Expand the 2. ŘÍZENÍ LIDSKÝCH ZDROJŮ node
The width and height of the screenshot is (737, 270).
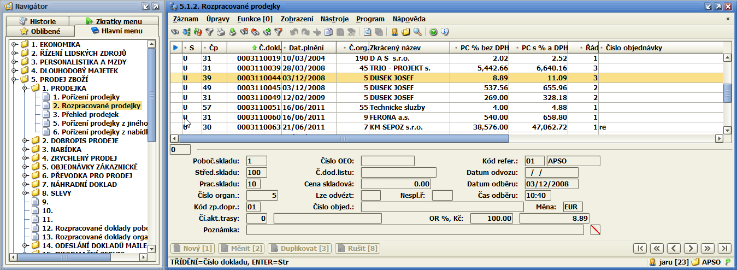click(14, 53)
